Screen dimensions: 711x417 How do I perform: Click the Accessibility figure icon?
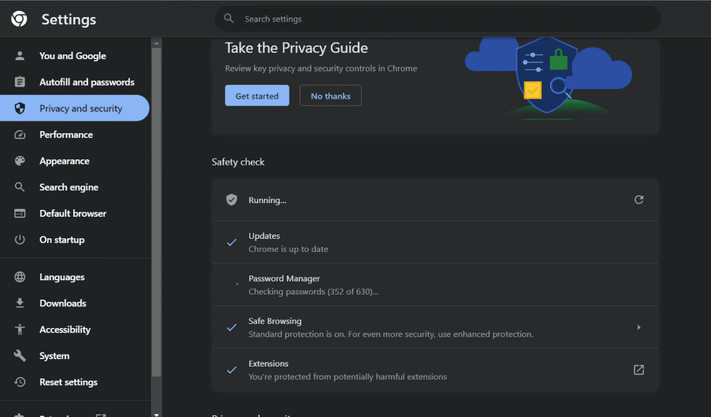click(20, 330)
